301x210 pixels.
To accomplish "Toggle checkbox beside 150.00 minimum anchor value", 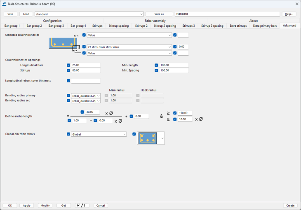I will (175, 113).
